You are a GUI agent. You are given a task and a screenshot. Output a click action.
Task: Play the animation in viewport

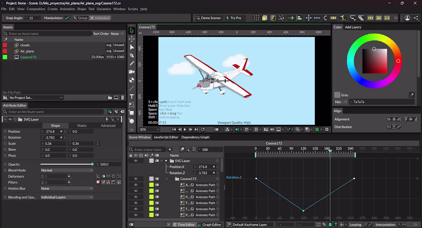click(x=185, y=129)
